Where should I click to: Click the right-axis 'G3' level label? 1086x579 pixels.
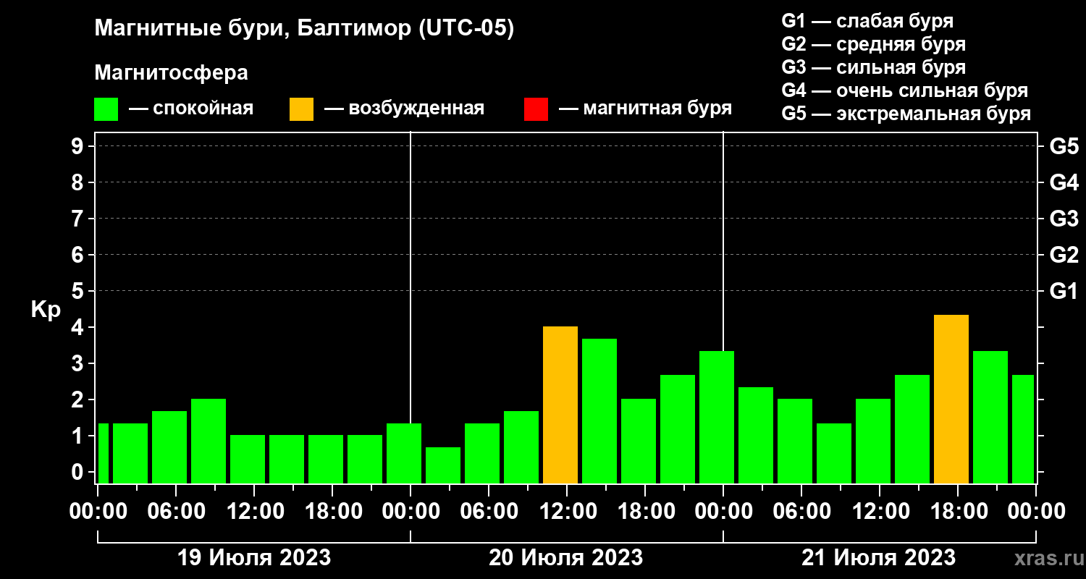[x=1064, y=219]
